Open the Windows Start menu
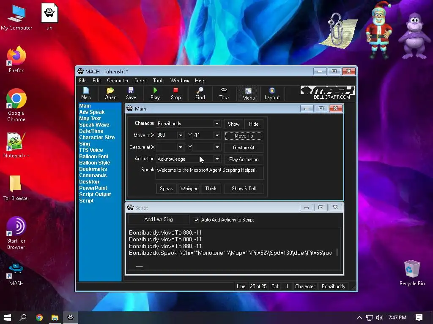The height and width of the screenshot is (324, 433). point(8,318)
